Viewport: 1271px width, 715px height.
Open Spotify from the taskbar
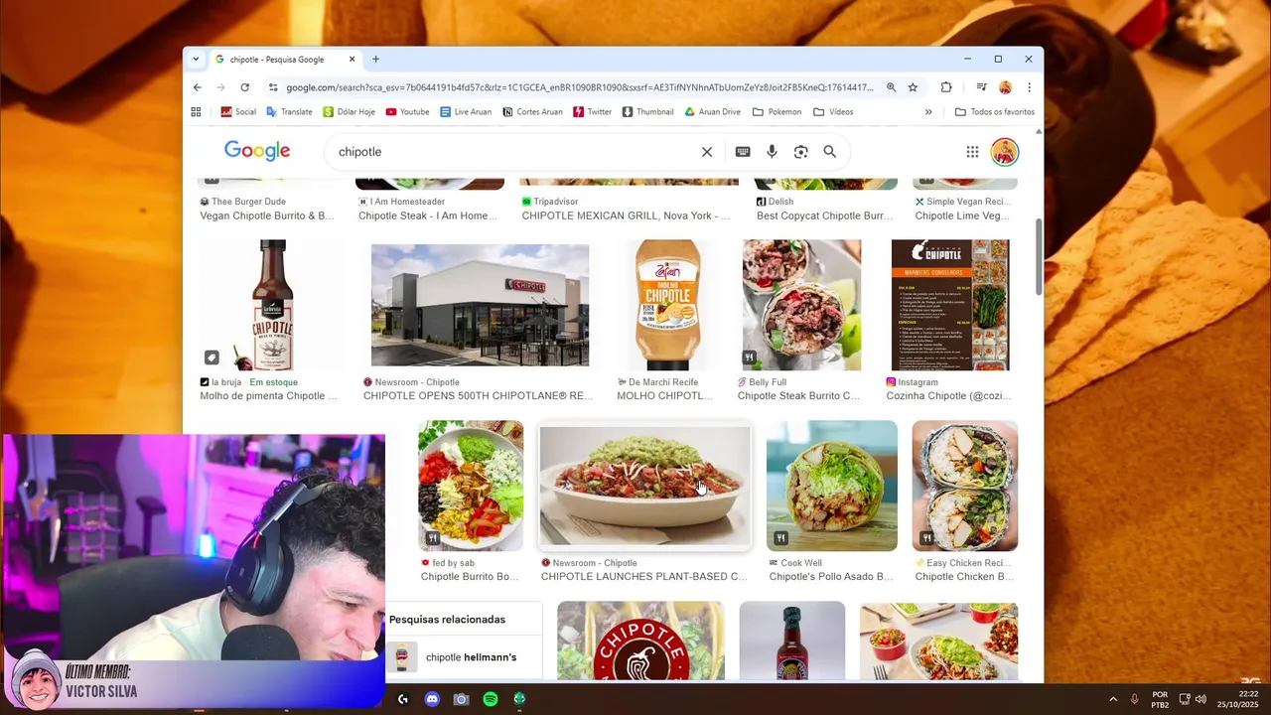pos(491,699)
